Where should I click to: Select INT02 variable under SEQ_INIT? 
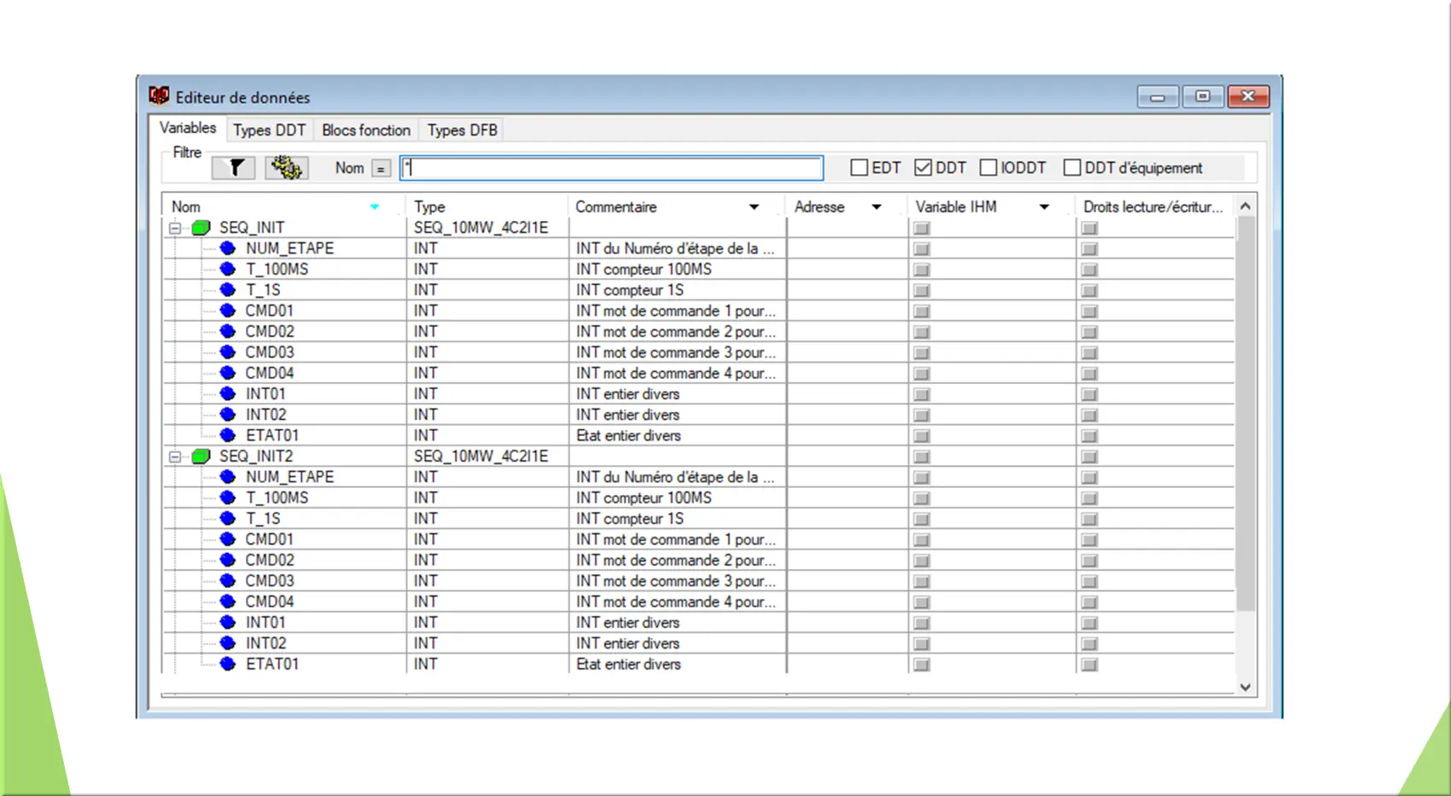pyautogui.click(x=265, y=415)
